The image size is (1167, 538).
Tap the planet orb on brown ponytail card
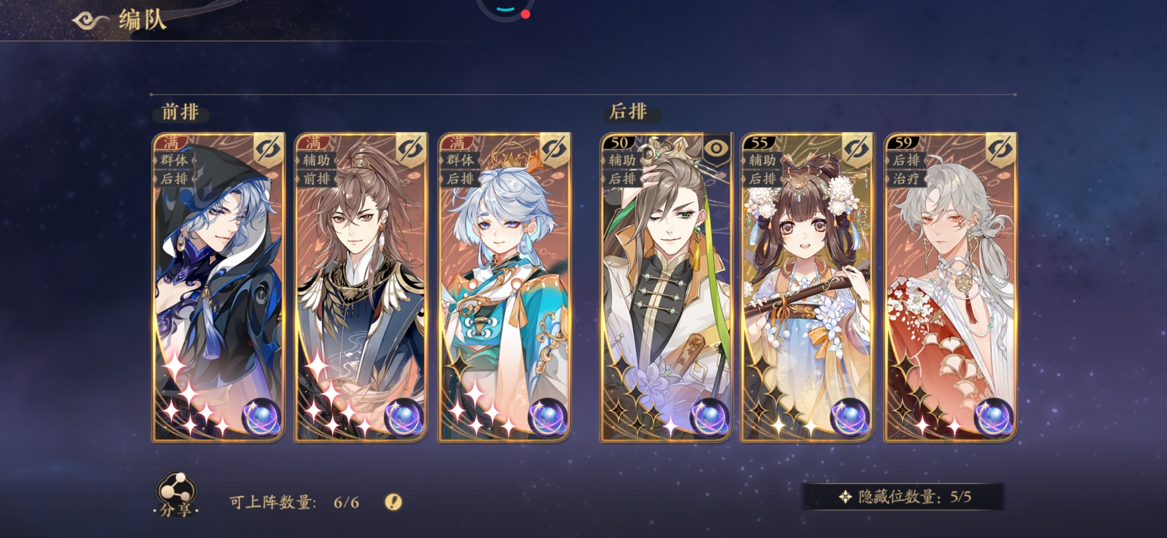pos(404,418)
